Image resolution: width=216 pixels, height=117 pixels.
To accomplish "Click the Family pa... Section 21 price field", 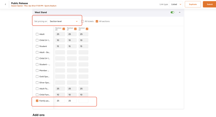I will click(72, 101).
